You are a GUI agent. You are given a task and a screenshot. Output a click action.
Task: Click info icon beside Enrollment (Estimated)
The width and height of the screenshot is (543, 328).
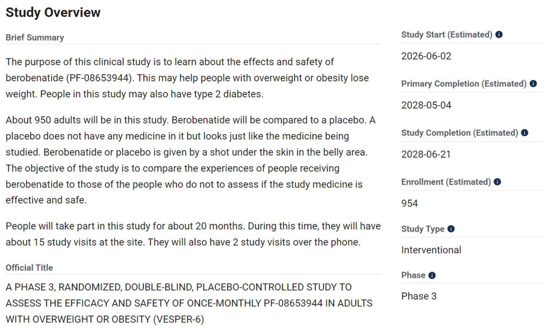click(497, 182)
